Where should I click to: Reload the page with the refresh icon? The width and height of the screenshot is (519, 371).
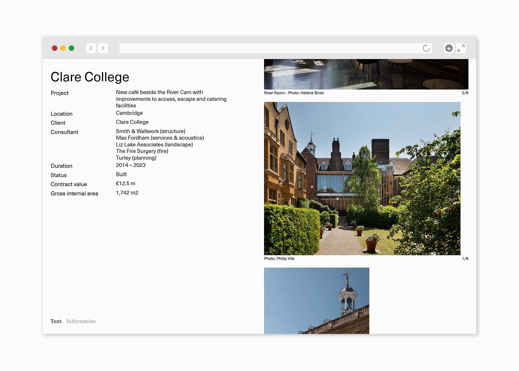pos(426,48)
